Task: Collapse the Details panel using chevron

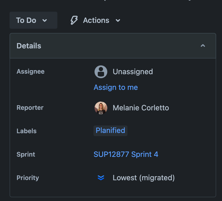Action: point(203,46)
